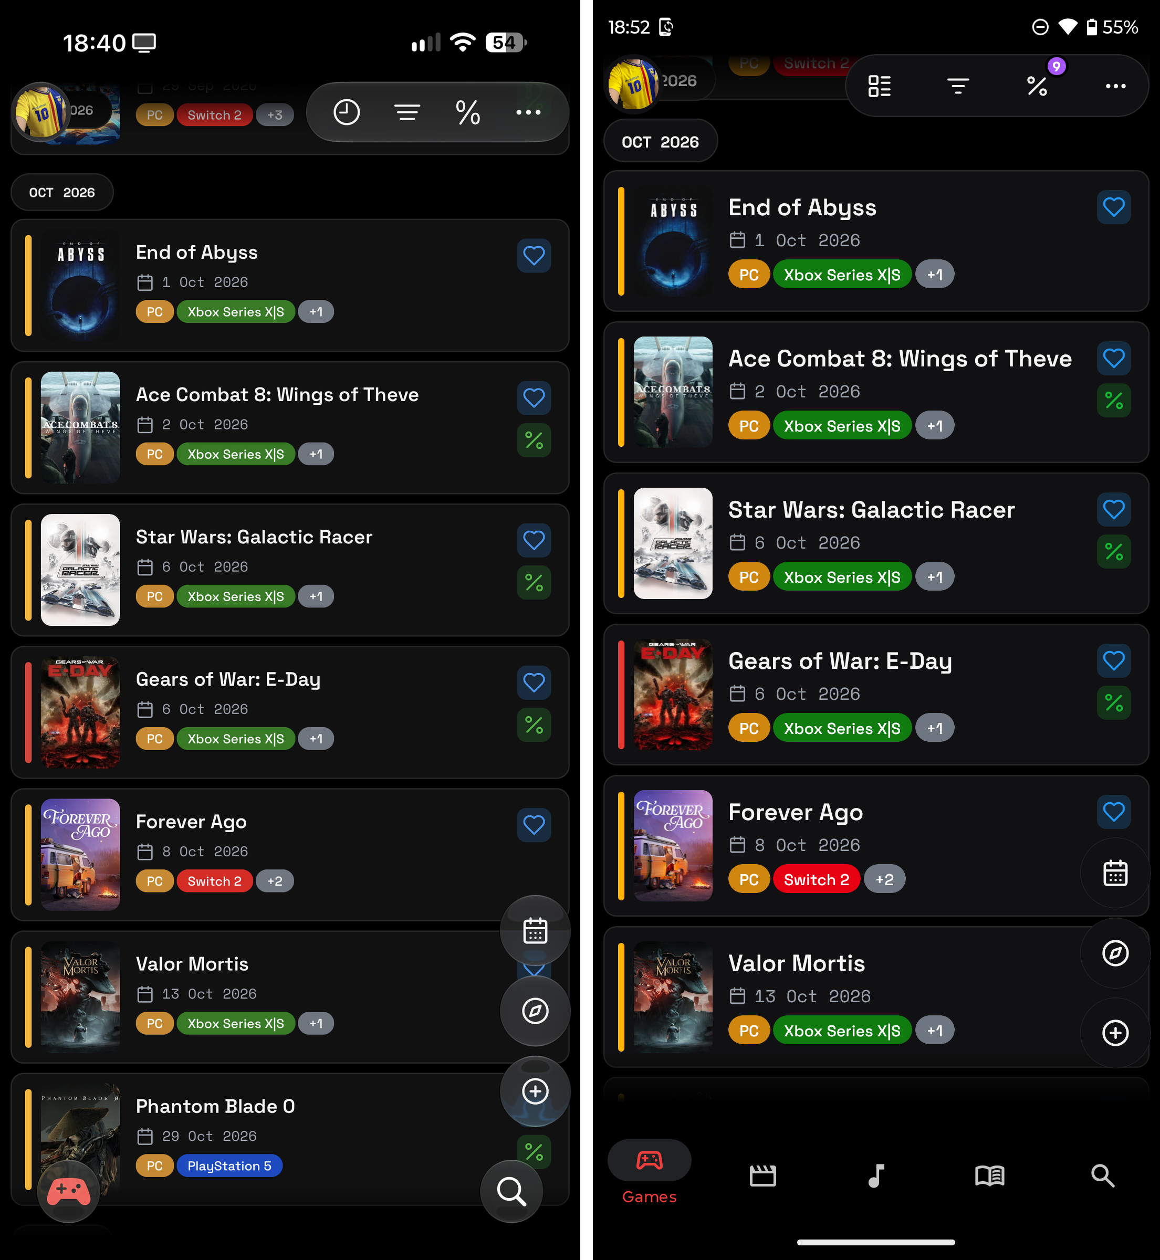
Task: Expand +2 platforms for Forever Ago right
Action: pos(884,879)
